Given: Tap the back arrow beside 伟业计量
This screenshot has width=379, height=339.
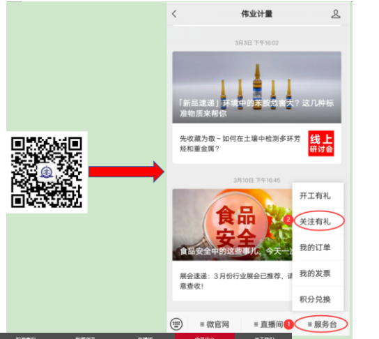Looking at the screenshot, I should pos(174,14).
